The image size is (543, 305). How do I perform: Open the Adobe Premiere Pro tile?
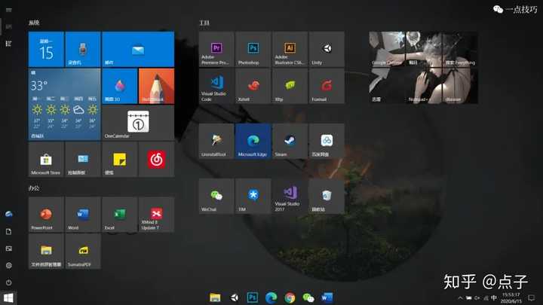point(216,49)
